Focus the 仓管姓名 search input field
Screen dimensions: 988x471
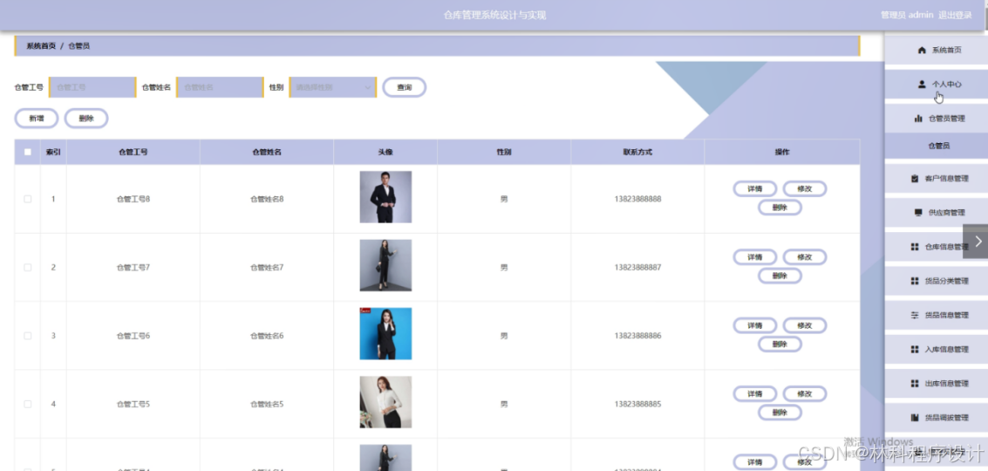click(x=220, y=87)
